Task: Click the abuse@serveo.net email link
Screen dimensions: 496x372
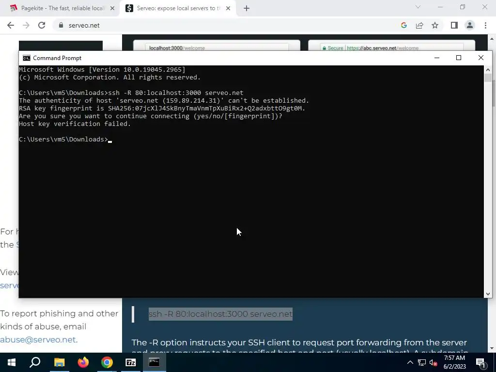Action: [38, 340]
